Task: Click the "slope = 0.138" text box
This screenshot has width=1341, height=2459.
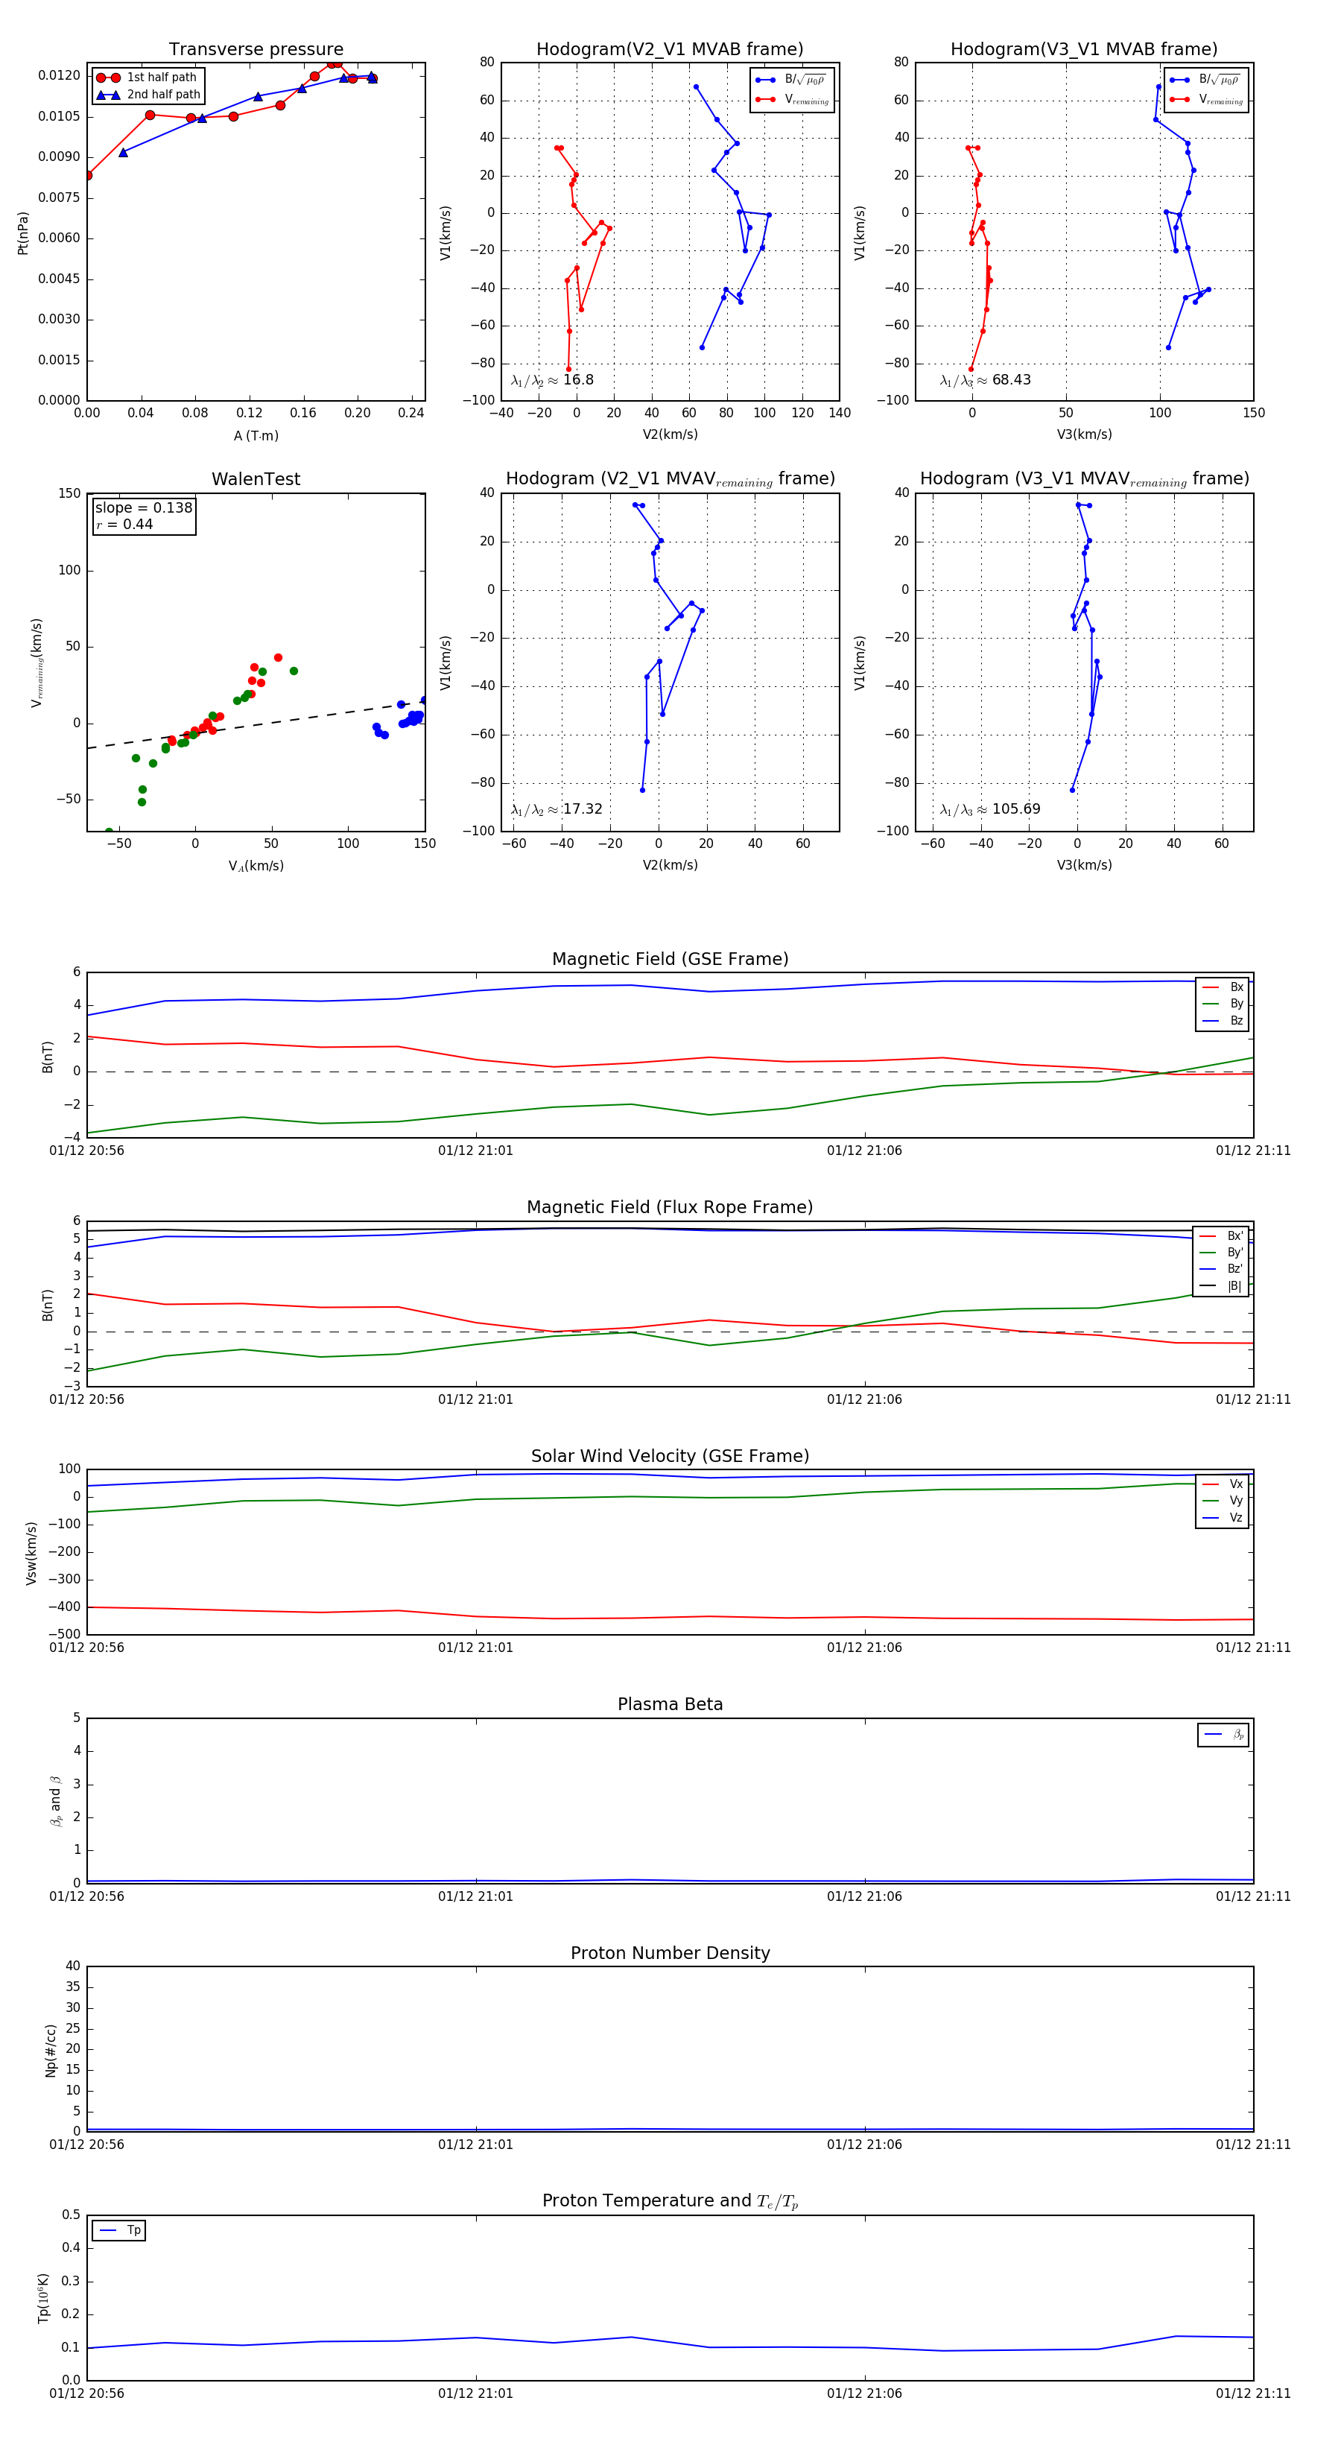Action: [x=143, y=508]
